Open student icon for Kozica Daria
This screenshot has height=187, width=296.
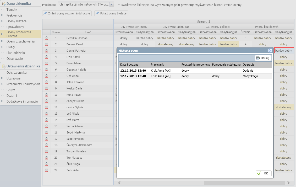pos(46,88)
